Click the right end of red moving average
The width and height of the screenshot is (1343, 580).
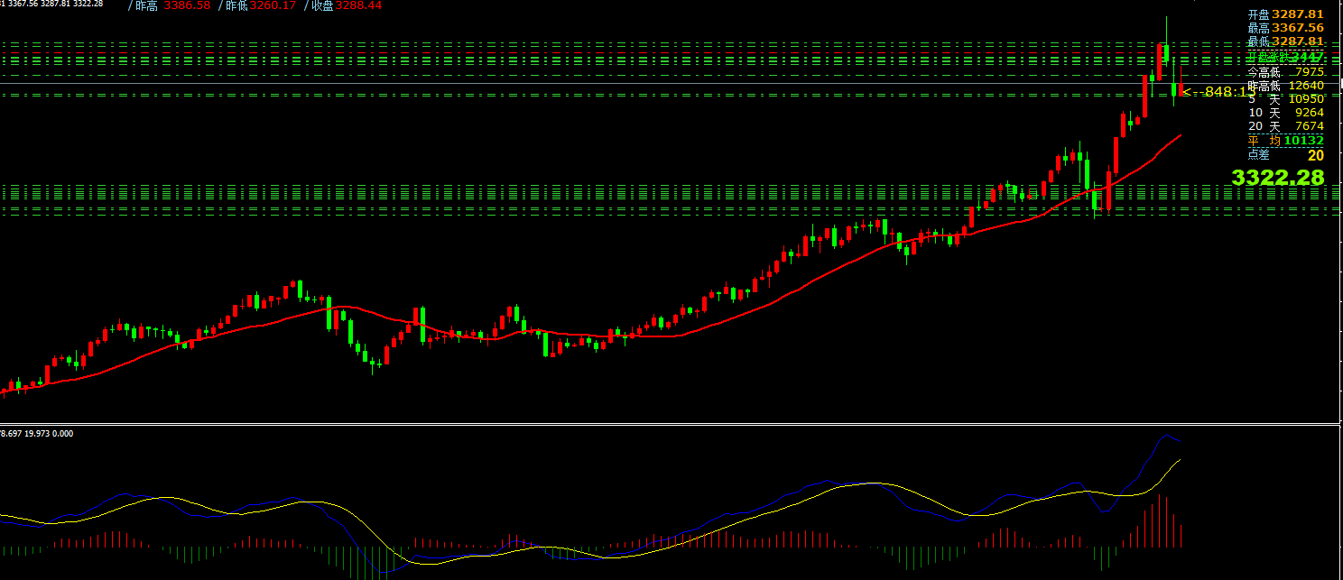click(1180, 135)
